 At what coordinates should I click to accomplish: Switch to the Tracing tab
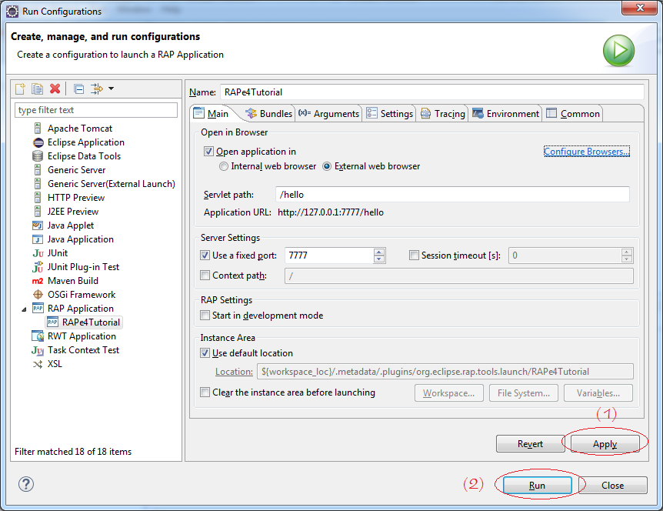click(443, 114)
